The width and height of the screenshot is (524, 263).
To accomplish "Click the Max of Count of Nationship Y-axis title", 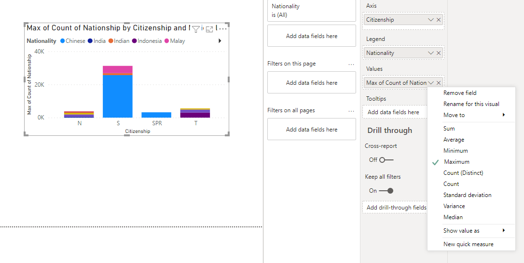I will pyautogui.click(x=29, y=84).
